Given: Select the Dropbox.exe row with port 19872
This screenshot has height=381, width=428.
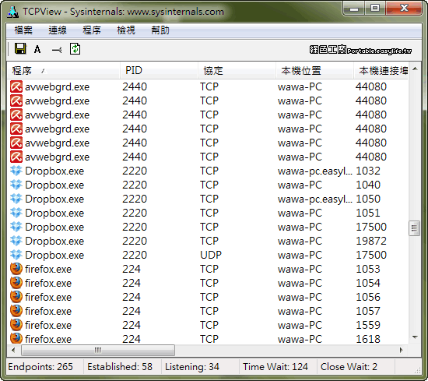Looking at the screenshot, I should click(209, 241).
